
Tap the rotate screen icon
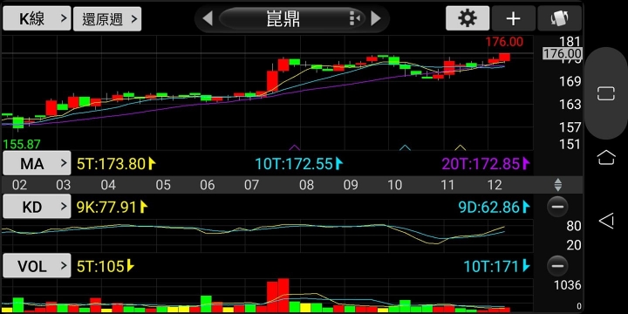[x=559, y=18]
